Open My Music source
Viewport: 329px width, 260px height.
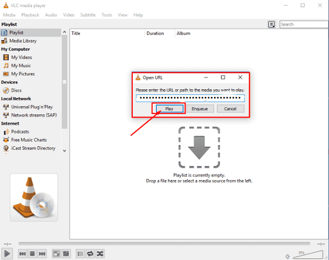tap(21, 66)
